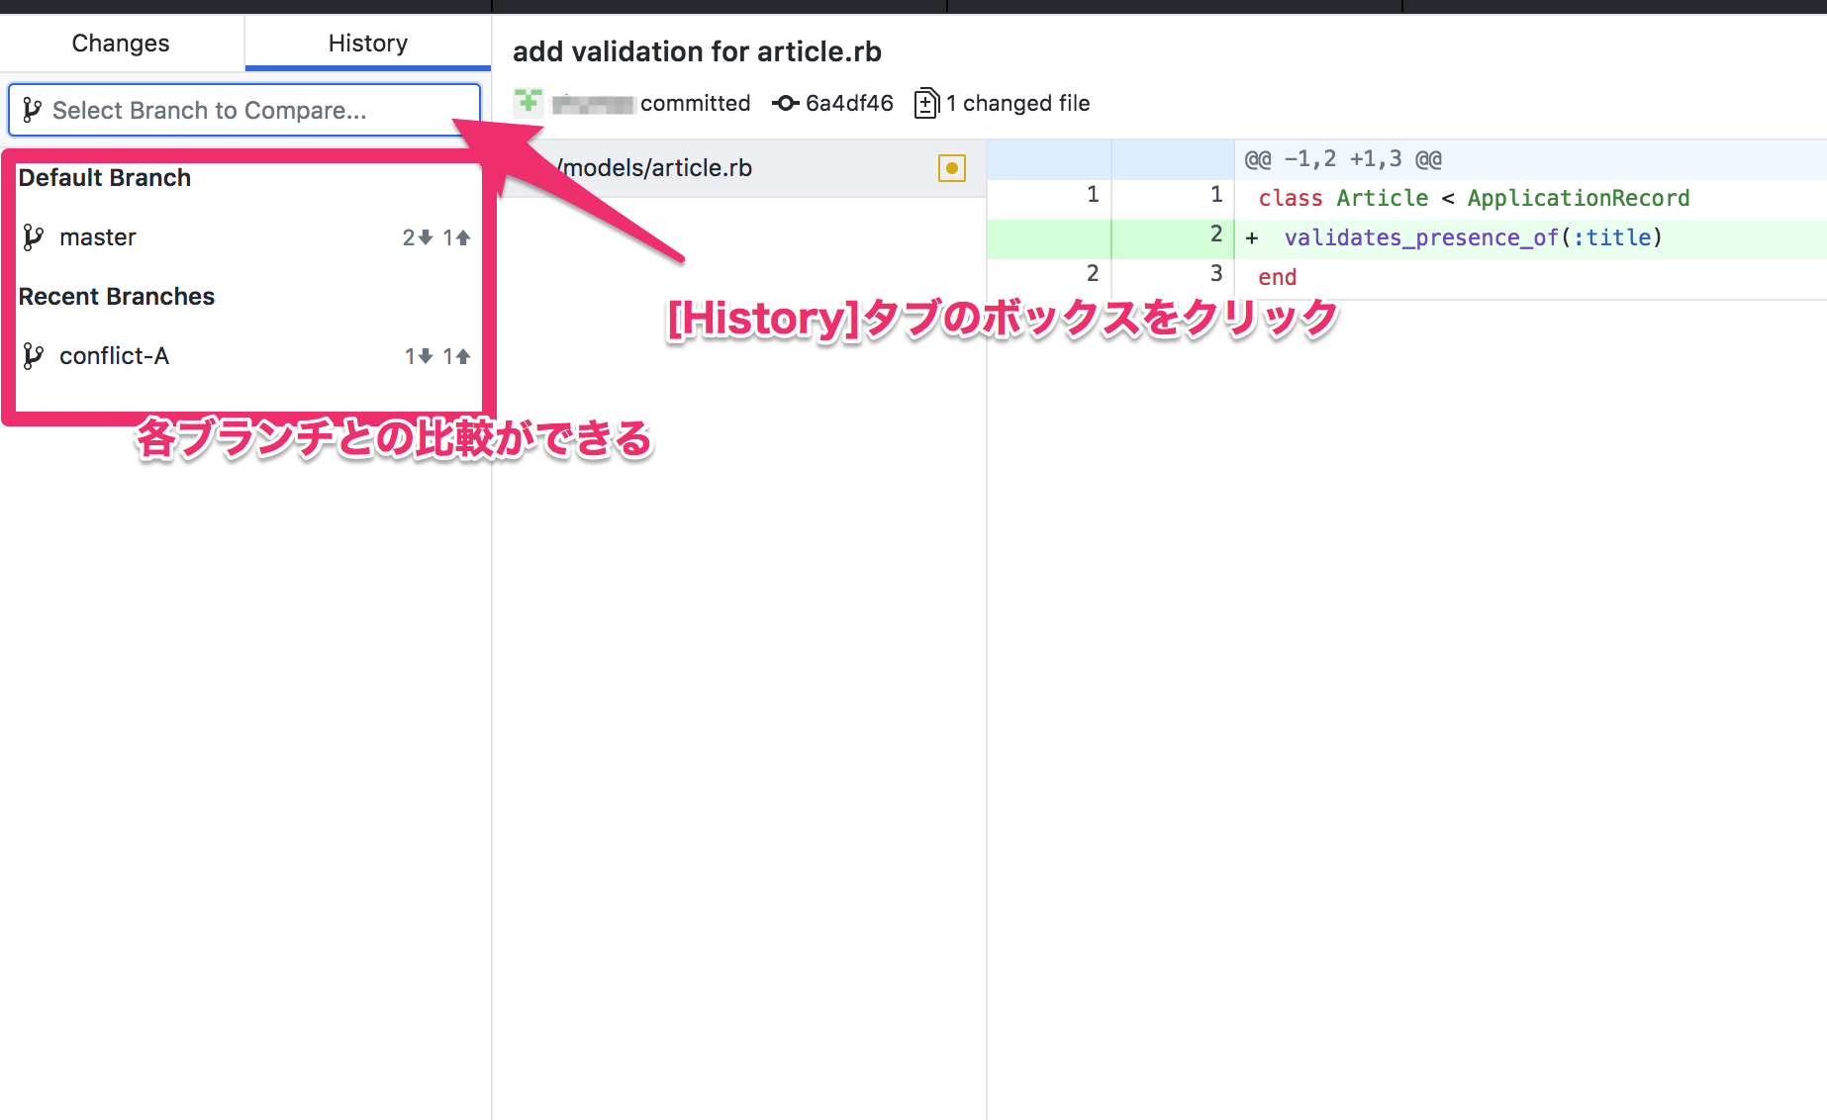Choose conflict-A from Recent Branches
Viewport: 1827px width, 1120px height.
tap(114, 356)
